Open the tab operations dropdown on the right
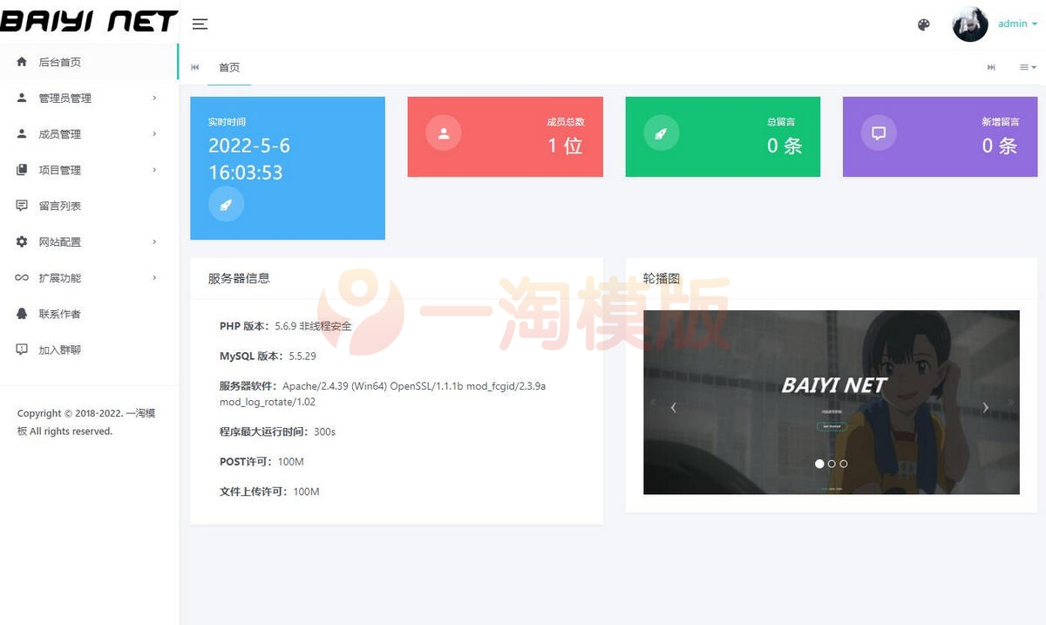1046x625 pixels. coord(1027,66)
